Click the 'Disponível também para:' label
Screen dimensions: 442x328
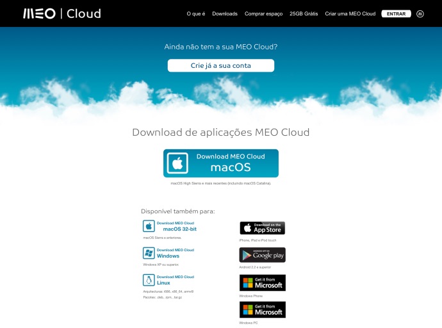(177, 211)
